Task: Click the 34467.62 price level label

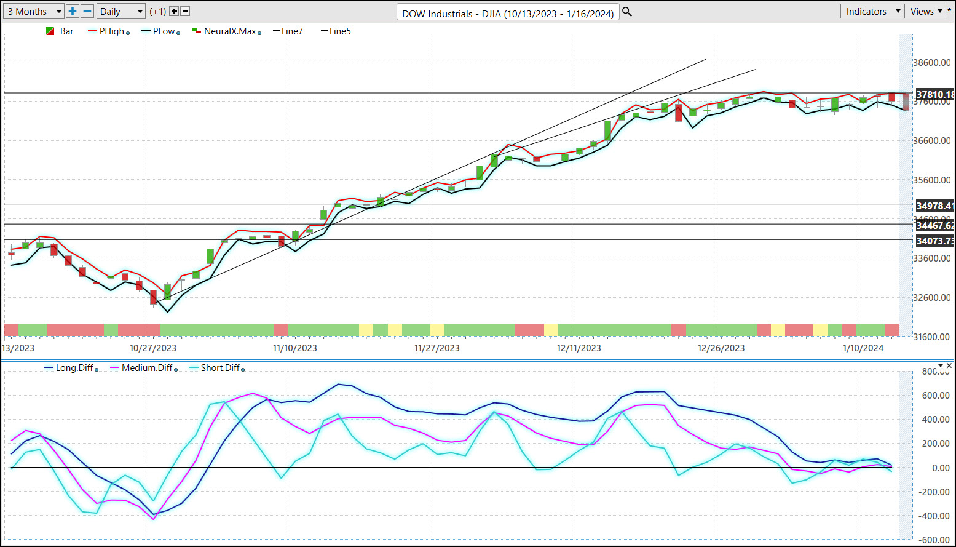Action: click(x=934, y=226)
